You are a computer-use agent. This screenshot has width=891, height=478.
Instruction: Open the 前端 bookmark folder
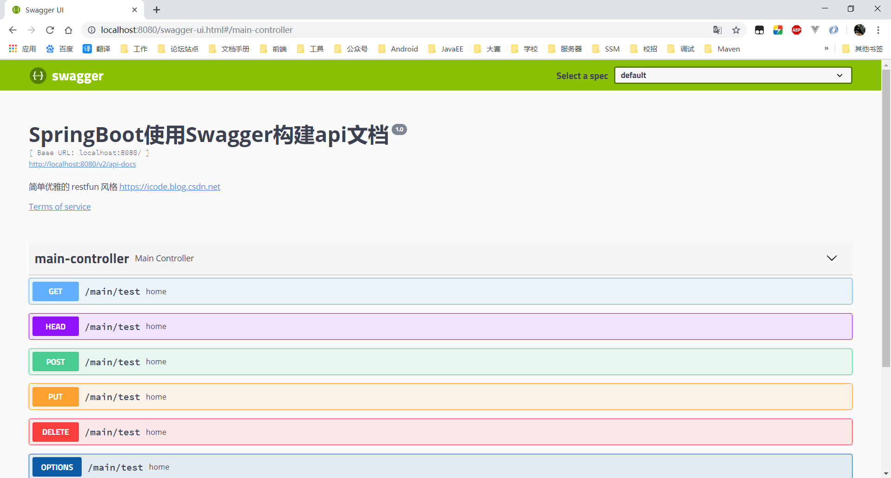(273, 49)
